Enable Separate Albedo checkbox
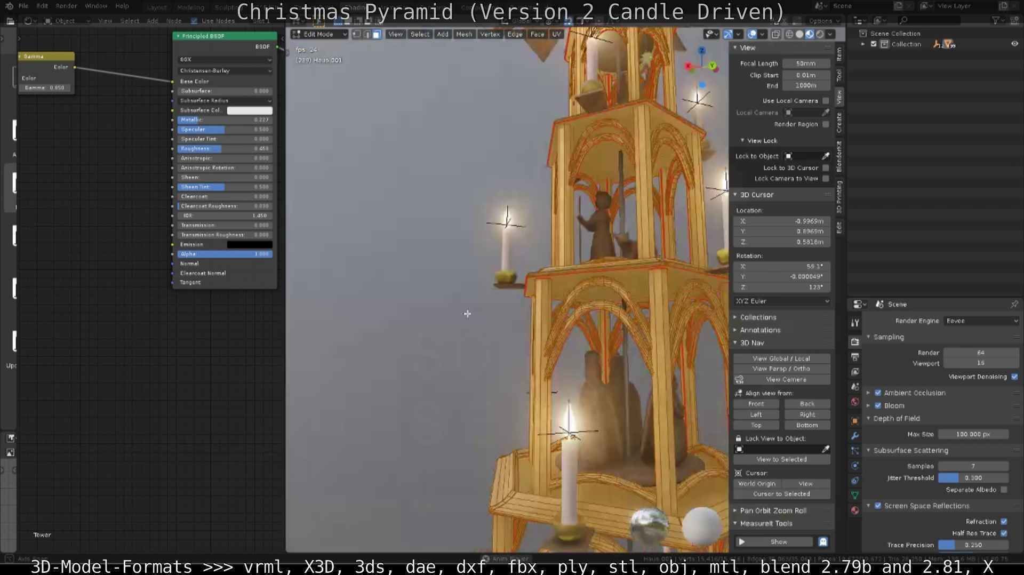The image size is (1024, 575). pyautogui.click(x=1004, y=490)
